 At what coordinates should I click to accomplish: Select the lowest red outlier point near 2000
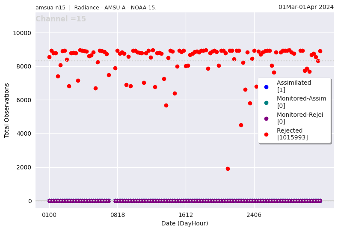[x=228, y=169]
